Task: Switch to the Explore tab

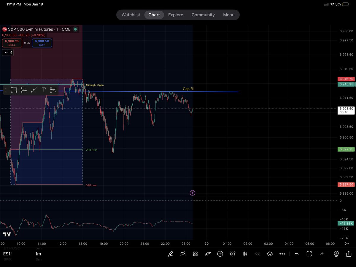Action: [176, 15]
